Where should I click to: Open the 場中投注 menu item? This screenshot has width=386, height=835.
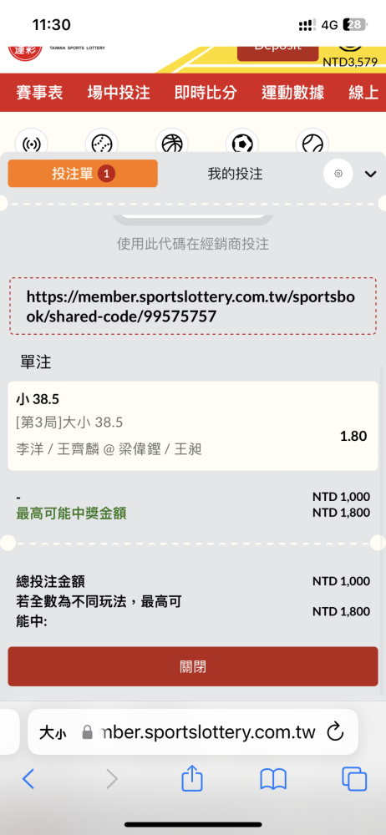tap(119, 93)
